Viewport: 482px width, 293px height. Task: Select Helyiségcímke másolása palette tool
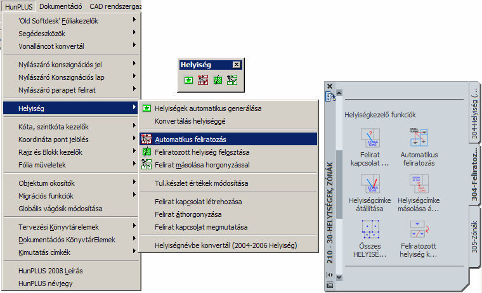419,193
